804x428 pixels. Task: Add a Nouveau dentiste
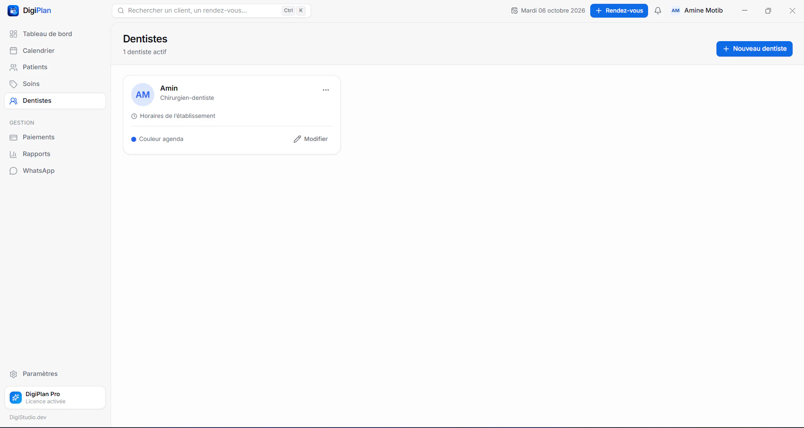tap(754, 49)
